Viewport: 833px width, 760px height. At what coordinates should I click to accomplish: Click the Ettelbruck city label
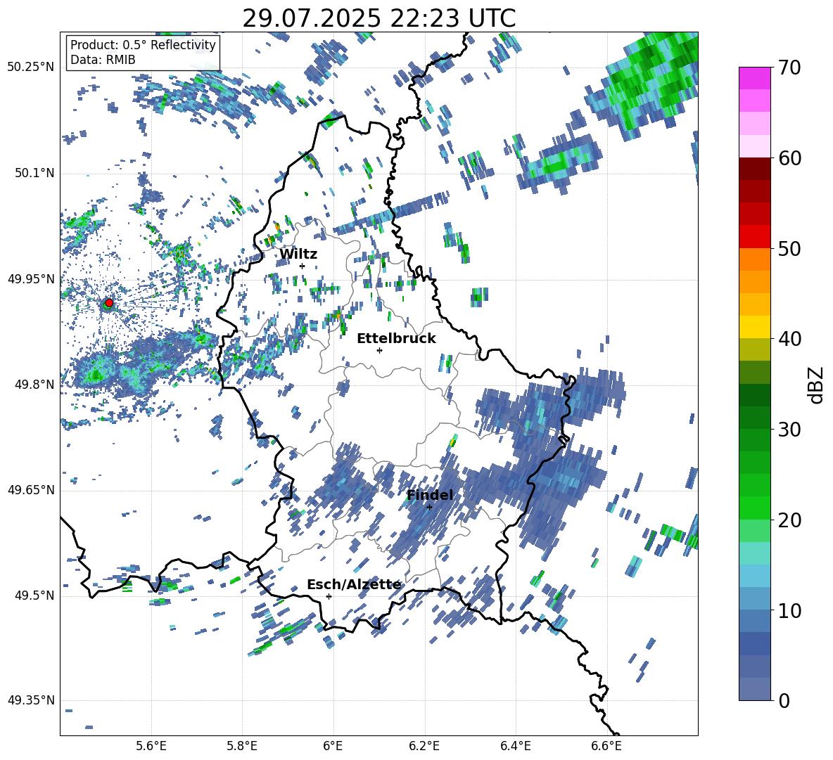[x=396, y=339]
